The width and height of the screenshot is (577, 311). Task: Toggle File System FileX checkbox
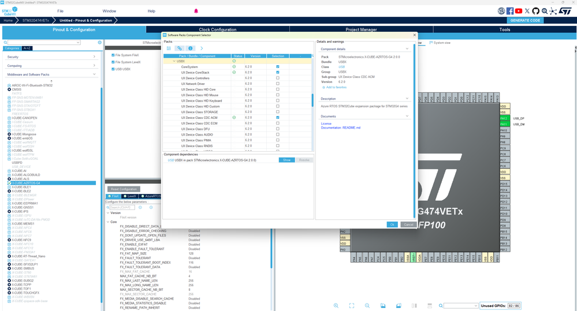[113, 55]
